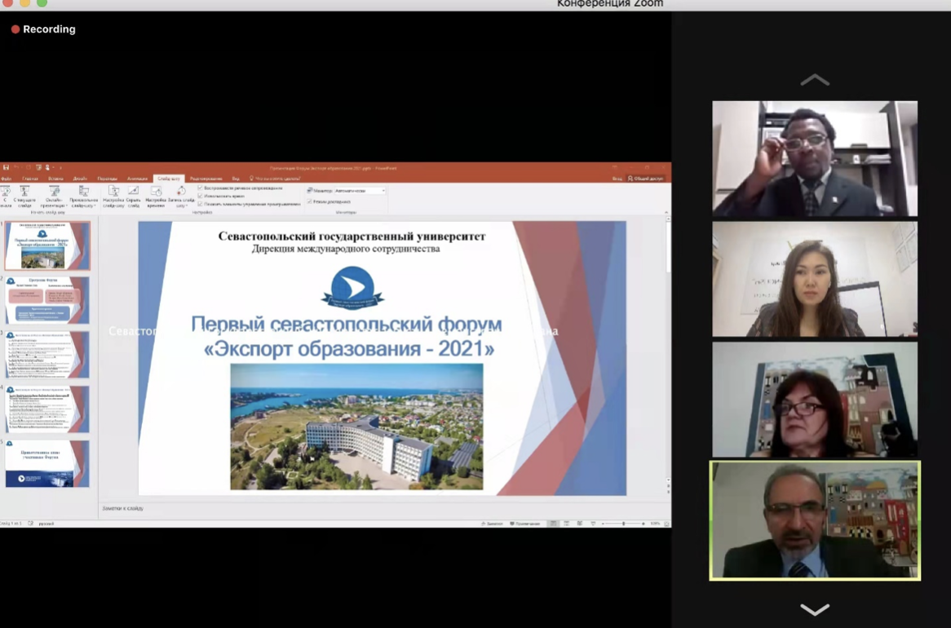Collapse the ribbon using the chevron arrow
This screenshot has height=628, width=951.
tap(666, 212)
